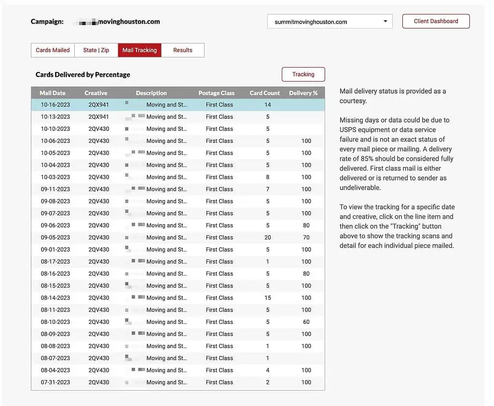This screenshot has height=406, width=494.
Task: Choose the 09-05-2023 row with 20 cards
Action: [x=178, y=238]
